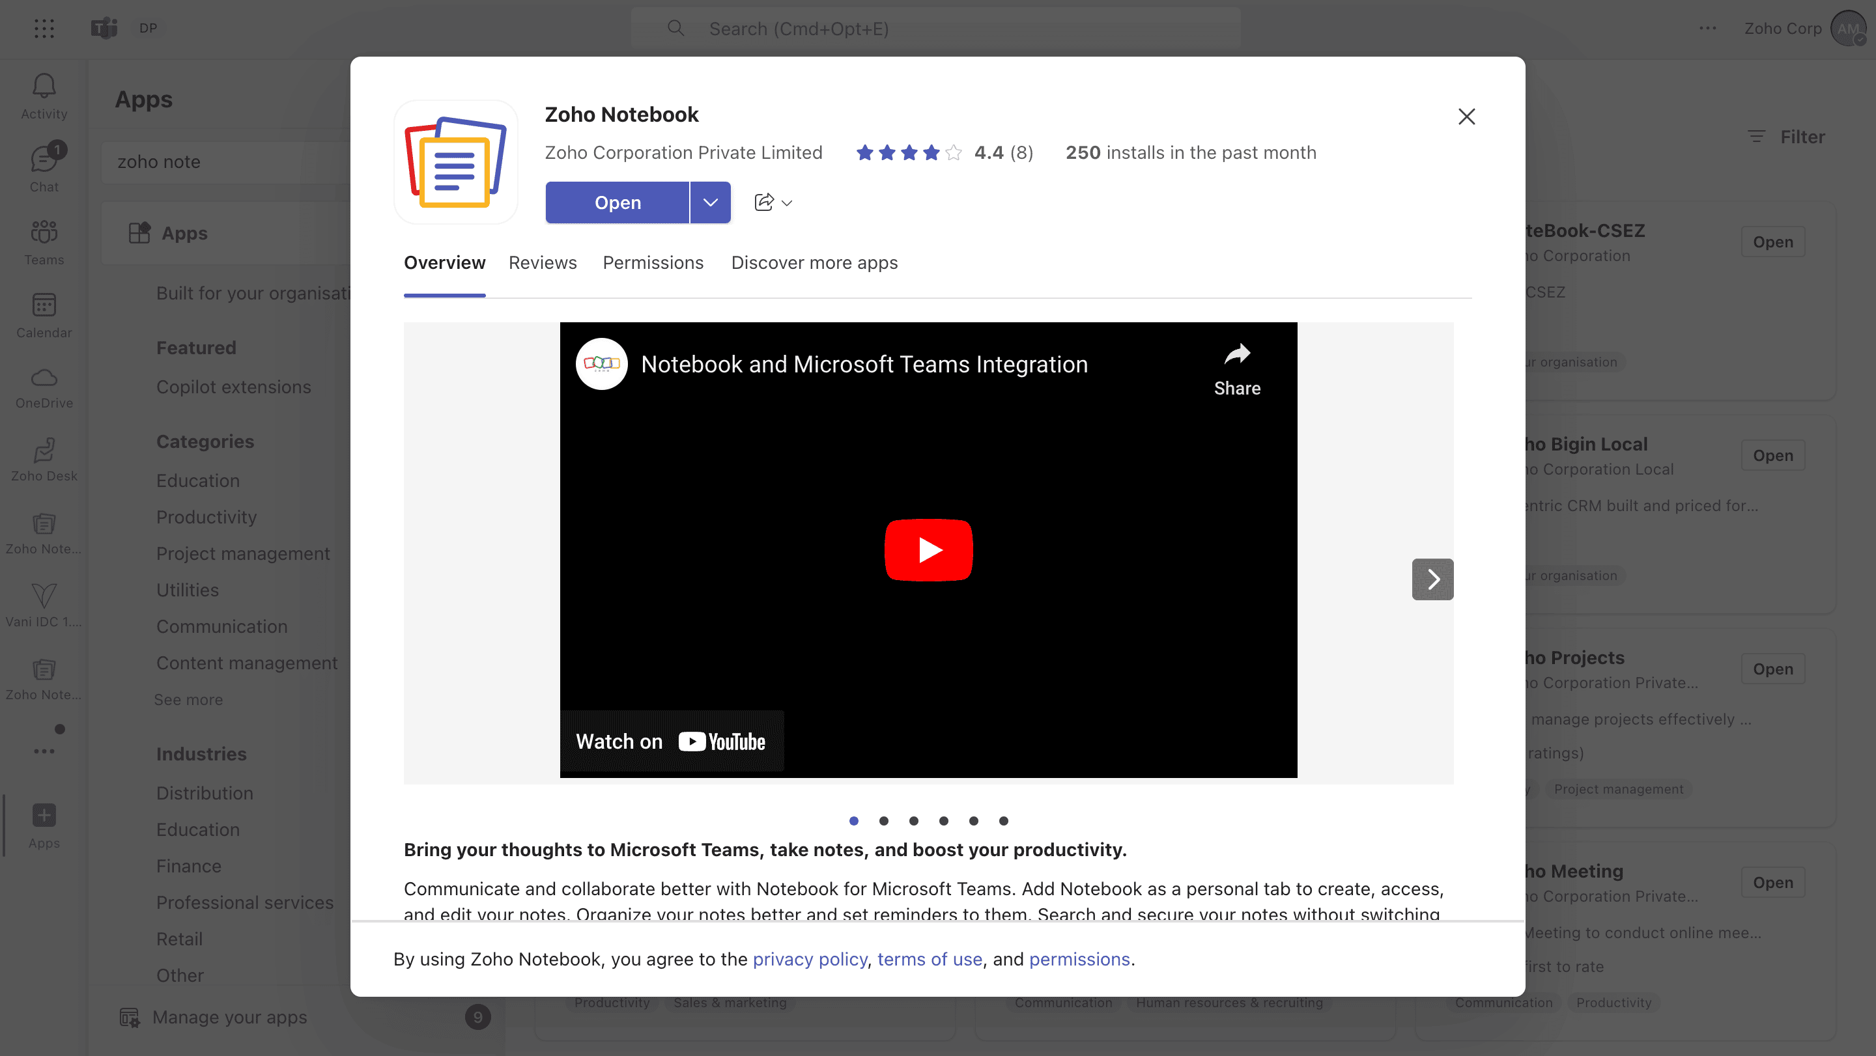The image size is (1876, 1056).
Task: Switch to the Reviews tab
Action: click(x=542, y=263)
